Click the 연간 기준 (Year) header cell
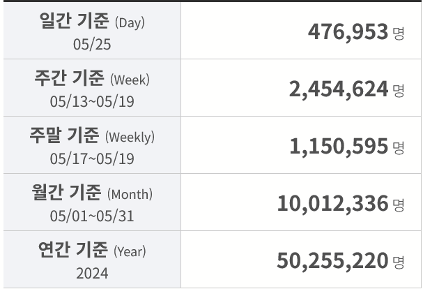The height and width of the screenshot is (289, 423). [x=92, y=260]
